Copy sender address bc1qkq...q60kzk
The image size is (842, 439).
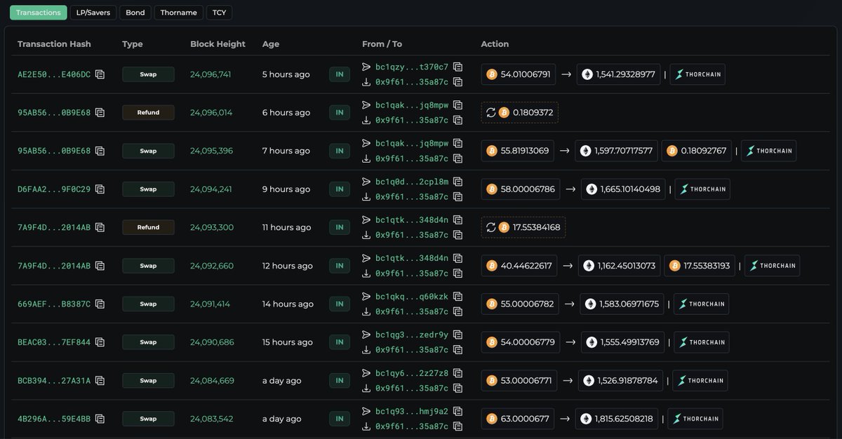click(457, 297)
